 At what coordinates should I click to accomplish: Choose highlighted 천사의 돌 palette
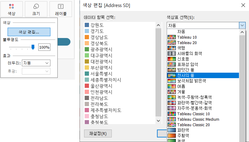[203, 75]
